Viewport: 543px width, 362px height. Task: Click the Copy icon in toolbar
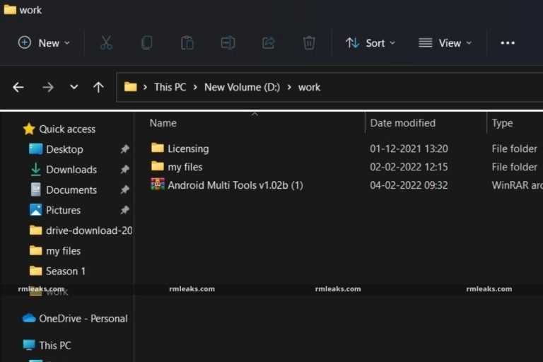146,43
